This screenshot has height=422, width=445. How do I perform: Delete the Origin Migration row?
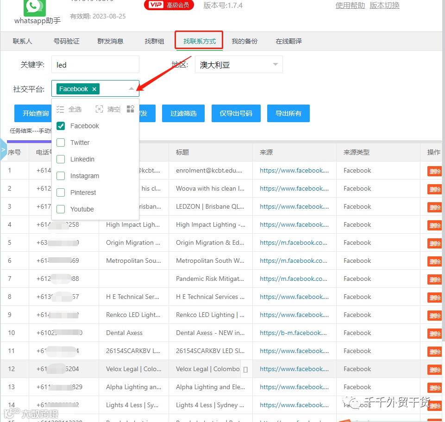(x=435, y=243)
